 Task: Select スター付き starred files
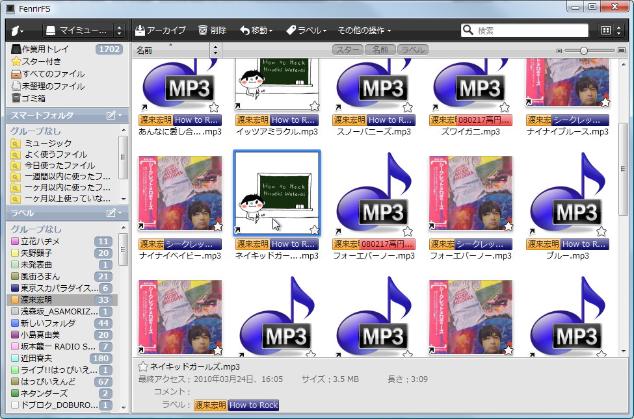36,62
